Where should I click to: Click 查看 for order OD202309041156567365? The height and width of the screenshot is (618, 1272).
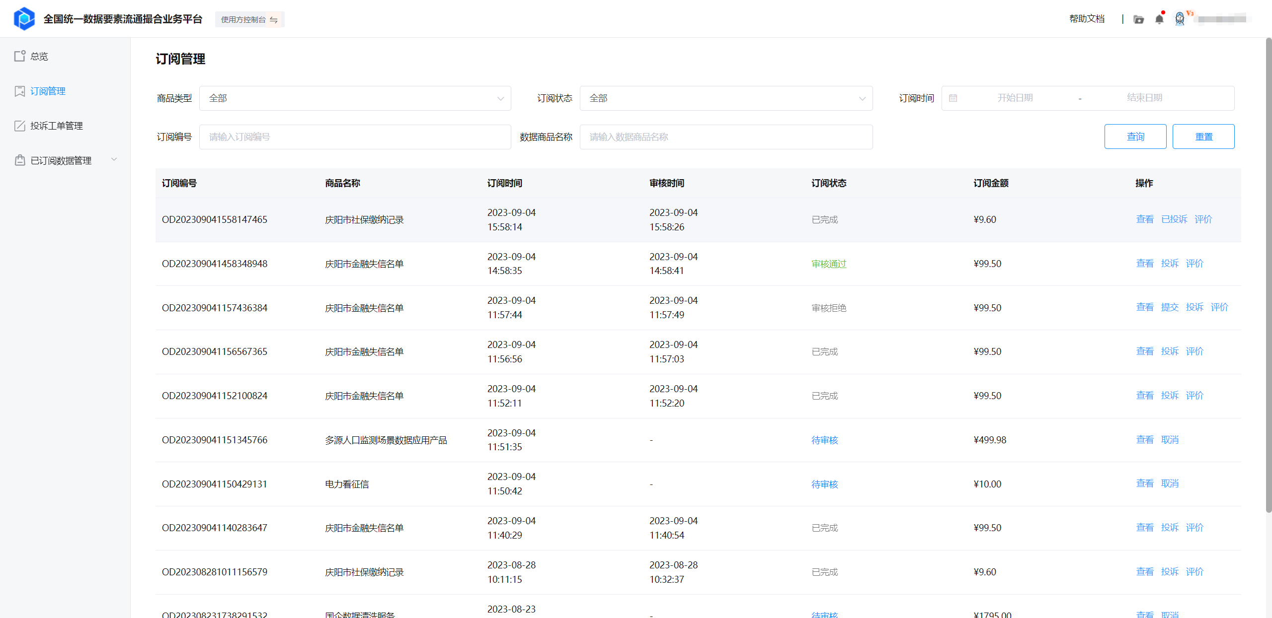[x=1145, y=351]
